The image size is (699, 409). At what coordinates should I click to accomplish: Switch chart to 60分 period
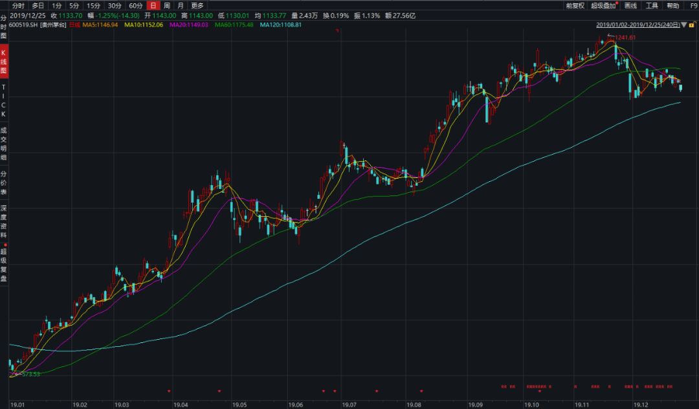point(135,5)
